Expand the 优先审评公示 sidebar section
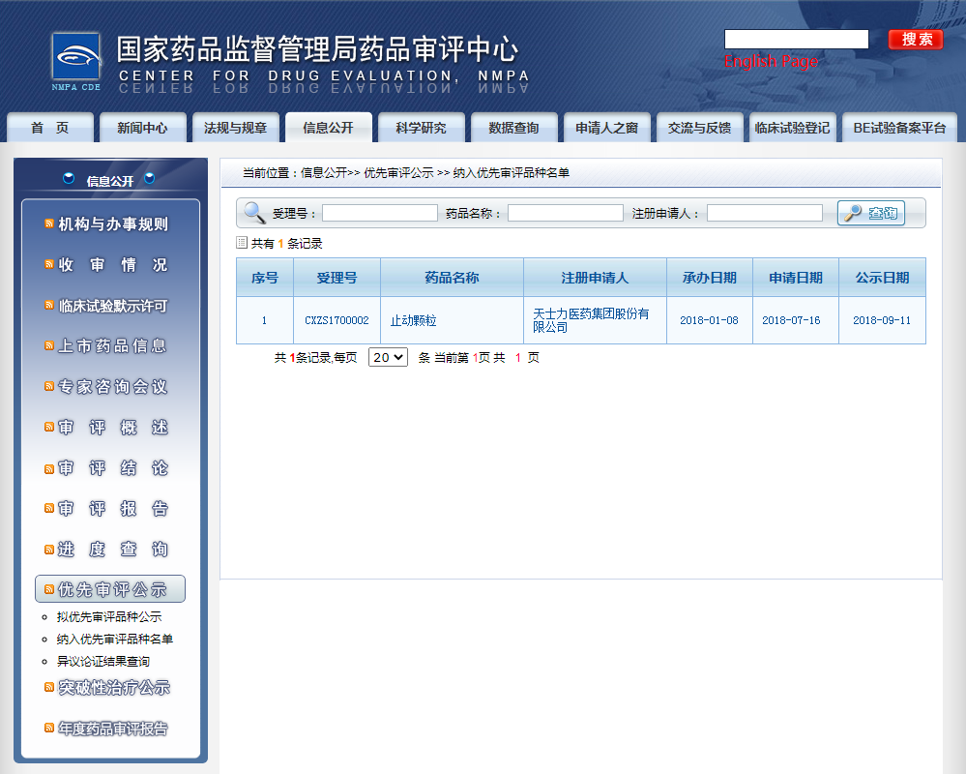966x774 pixels. (x=110, y=589)
